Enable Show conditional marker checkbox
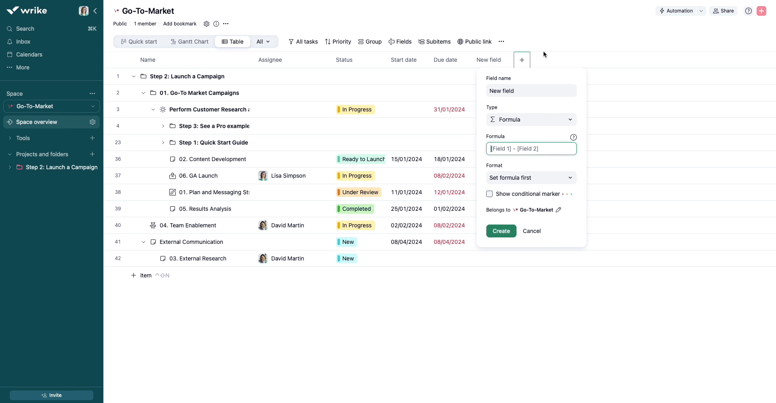The width and height of the screenshot is (776, 403). pyautogui.click(x=489, y=194)
